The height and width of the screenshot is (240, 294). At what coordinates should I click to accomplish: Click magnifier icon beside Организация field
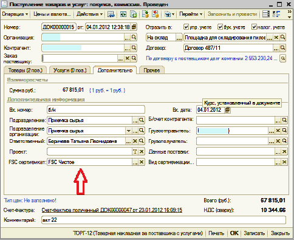134,37
